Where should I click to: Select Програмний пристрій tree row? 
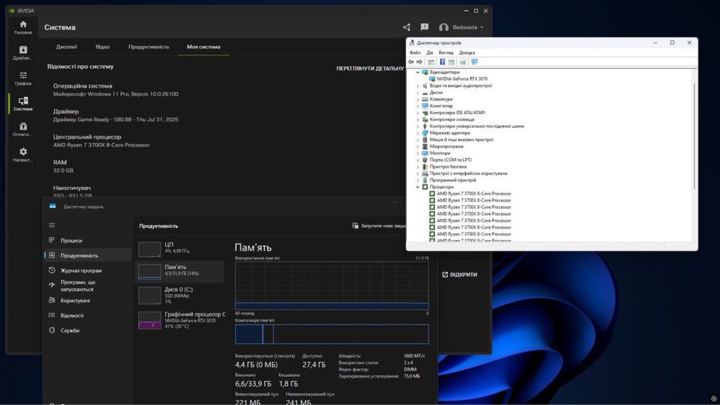coord(453,181)
